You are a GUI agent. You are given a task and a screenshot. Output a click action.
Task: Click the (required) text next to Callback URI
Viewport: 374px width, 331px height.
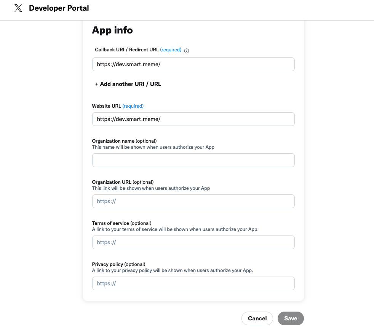(171, 50)
